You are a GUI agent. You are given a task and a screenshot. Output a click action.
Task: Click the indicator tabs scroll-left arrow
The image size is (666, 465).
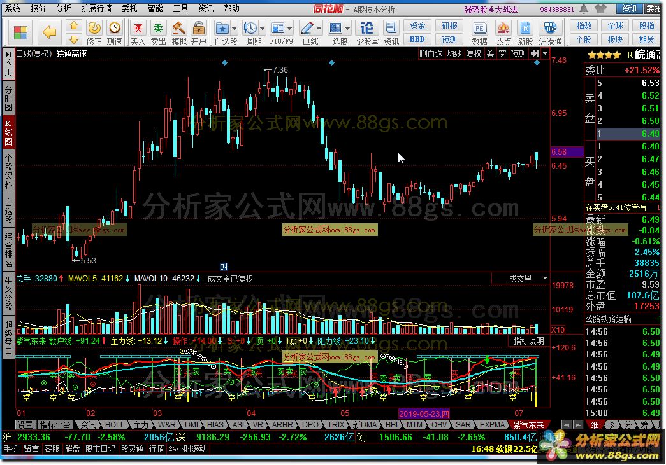(566, 425)
